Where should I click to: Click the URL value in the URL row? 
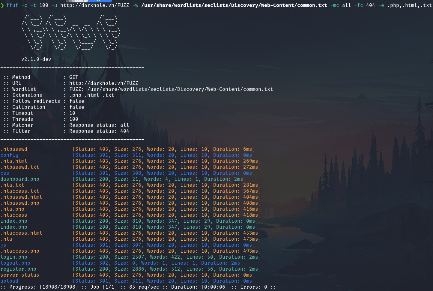click(103, 83)
